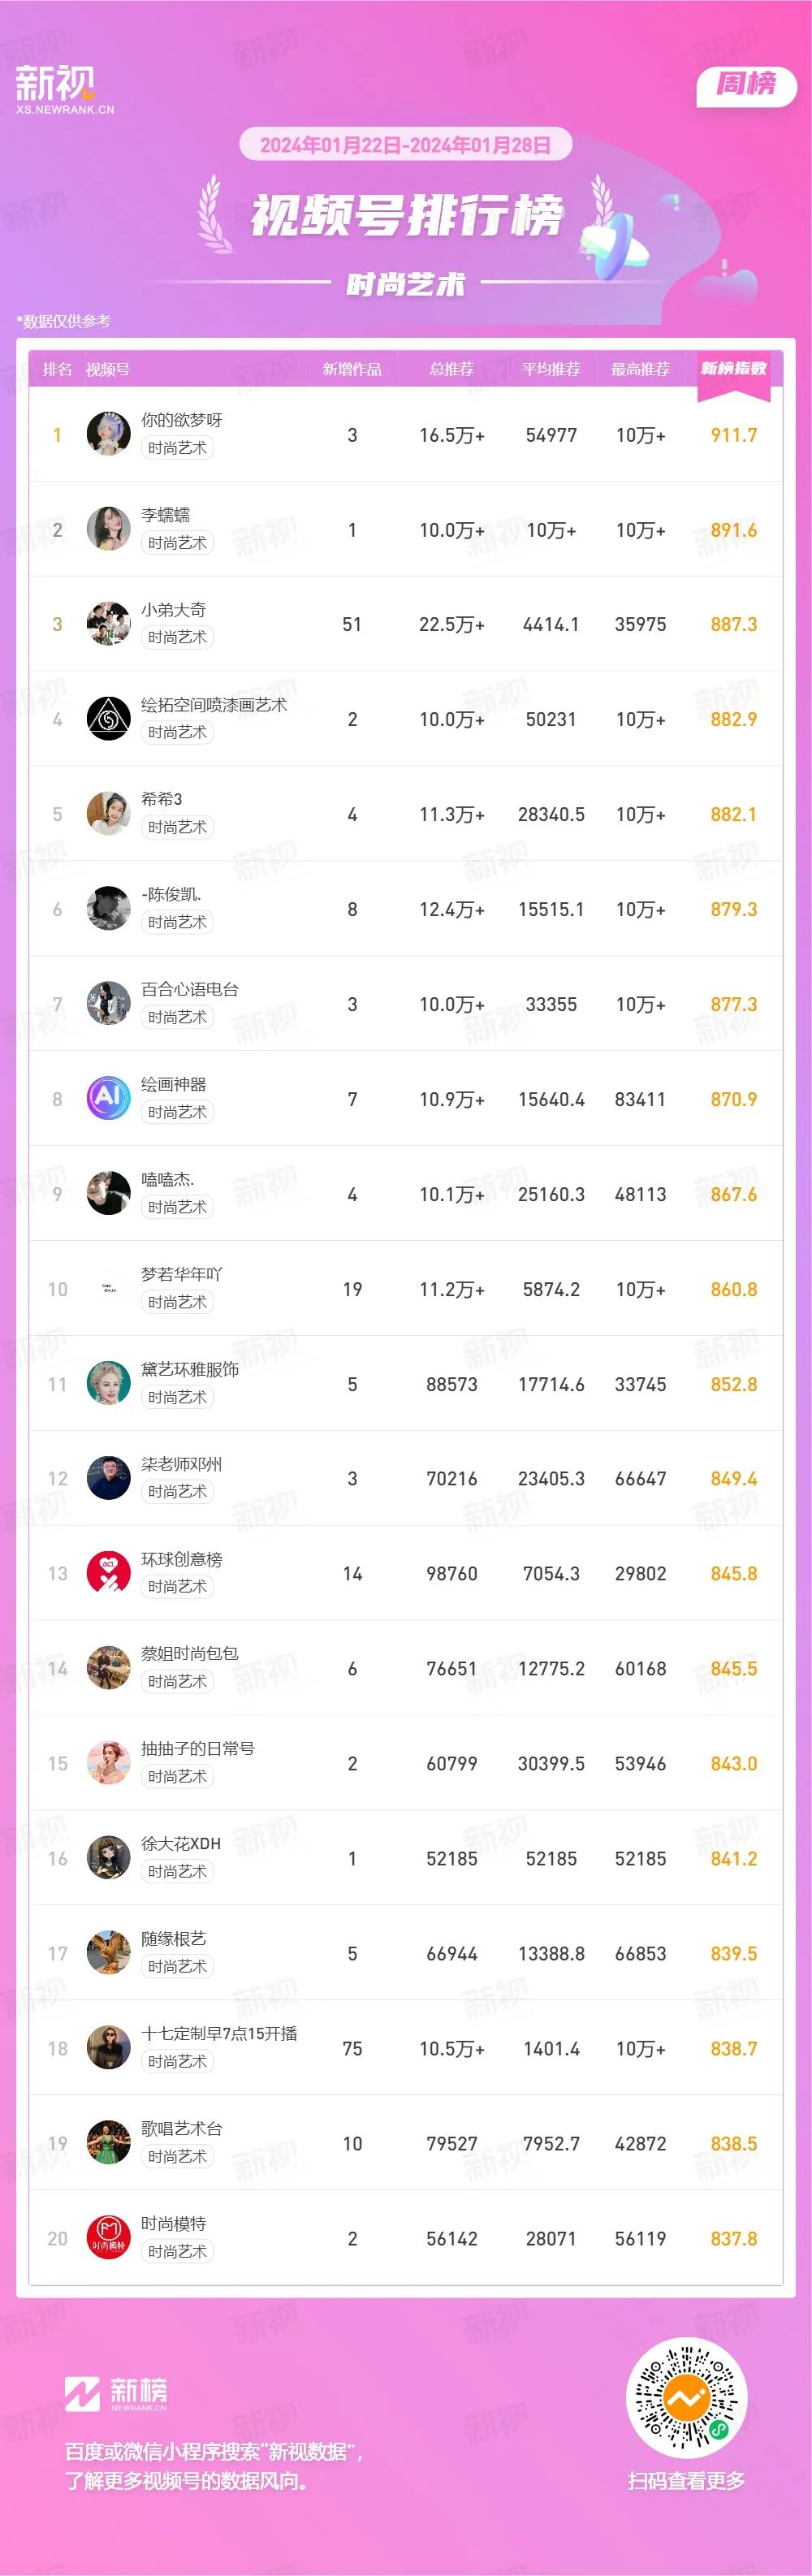This screenshot has height=2576, width=812.
Task: Click the 梦若华年吖 small avatar
Action: 108,1289
